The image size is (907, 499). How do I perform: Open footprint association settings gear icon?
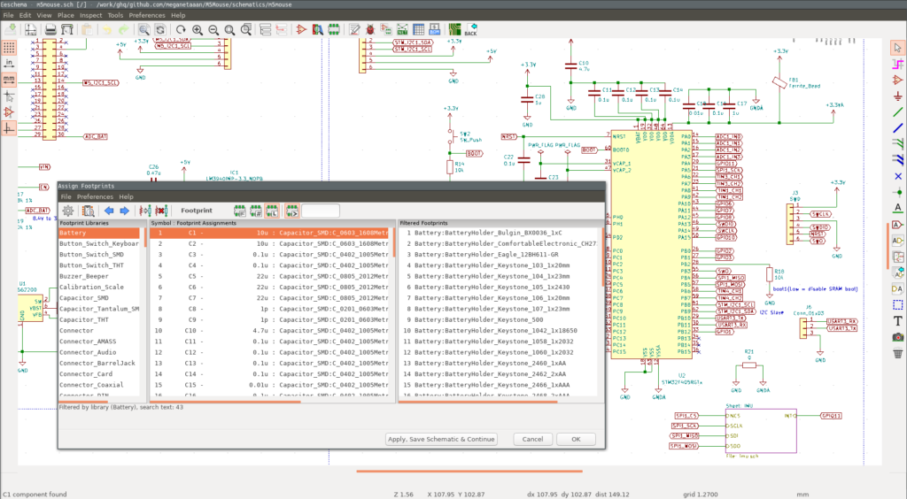(x=67, y=211)
